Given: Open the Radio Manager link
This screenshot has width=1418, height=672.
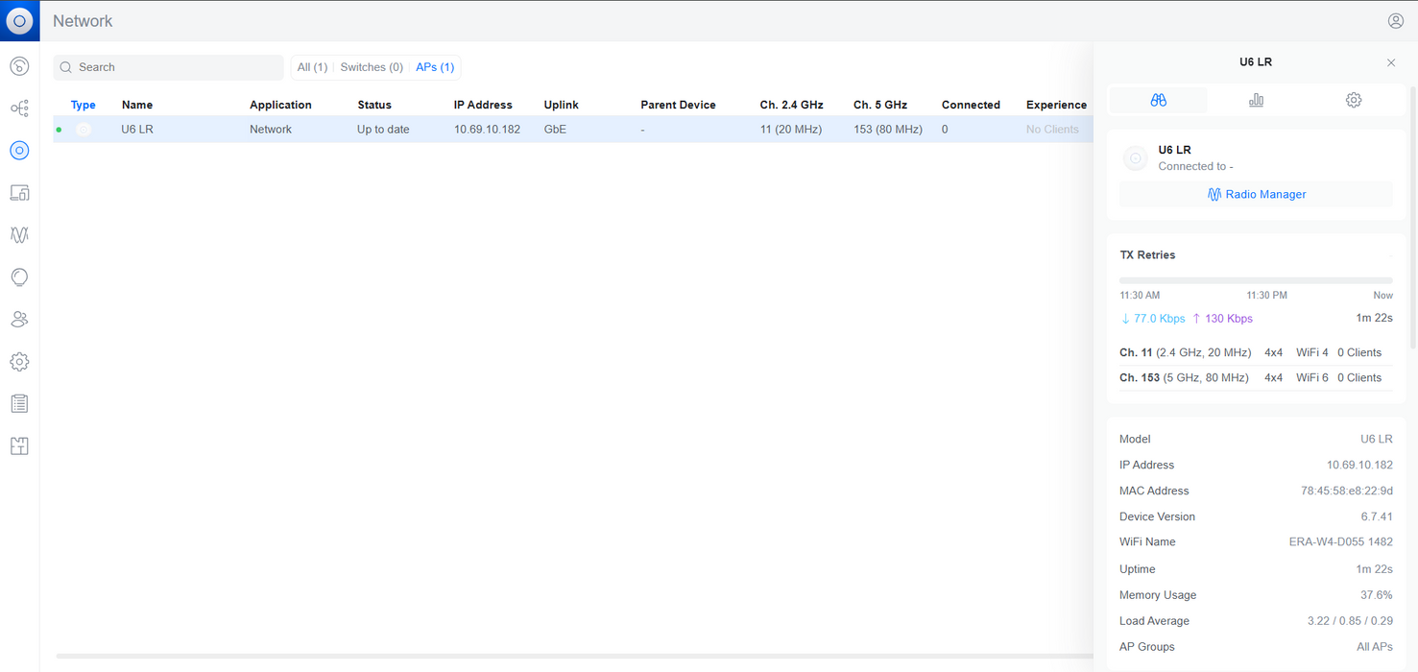Looking at the screenshot, I should pyautogui.click(x=1257, y=194).
